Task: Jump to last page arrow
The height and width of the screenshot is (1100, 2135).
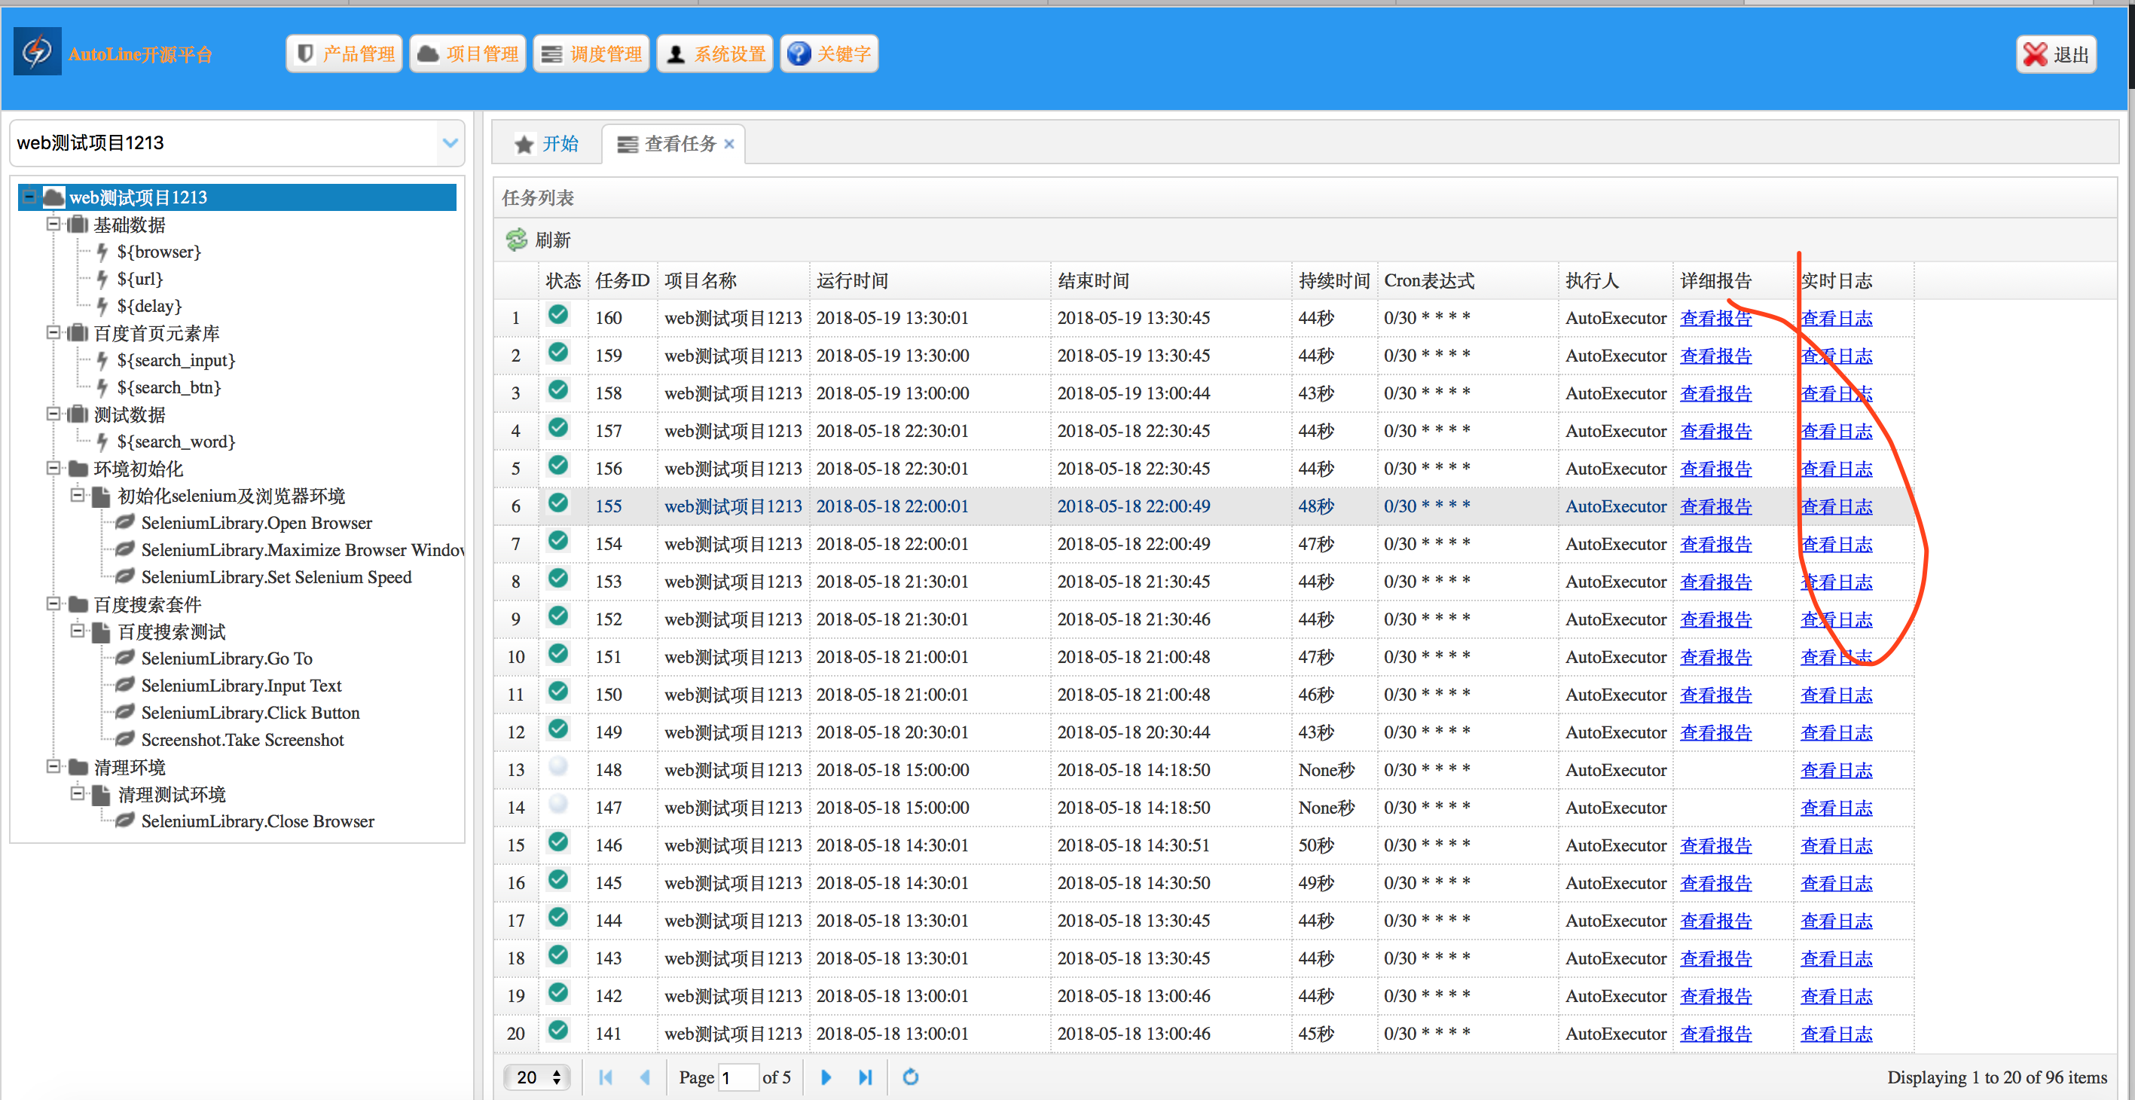Action: pos(866,1077)
